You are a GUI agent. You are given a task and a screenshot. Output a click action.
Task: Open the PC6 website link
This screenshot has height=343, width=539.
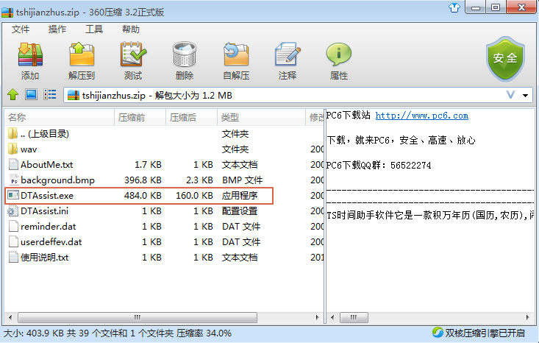tap(422, 116)
